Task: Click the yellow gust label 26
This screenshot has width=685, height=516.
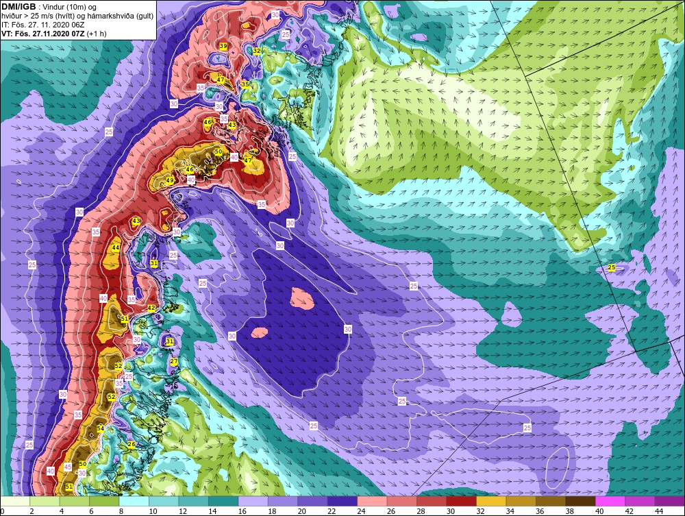Action: (131, 444)
